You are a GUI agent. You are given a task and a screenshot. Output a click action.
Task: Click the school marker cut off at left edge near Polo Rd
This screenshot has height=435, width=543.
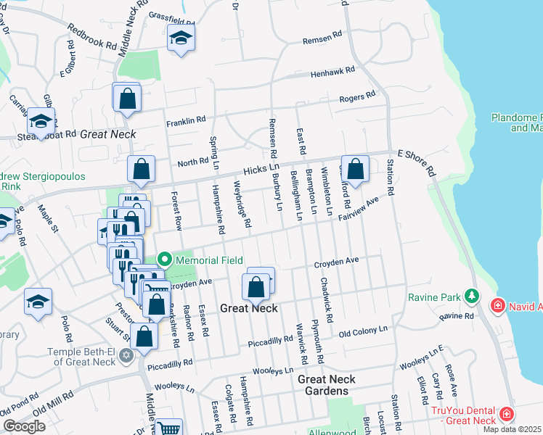click(x=5, y=223)
